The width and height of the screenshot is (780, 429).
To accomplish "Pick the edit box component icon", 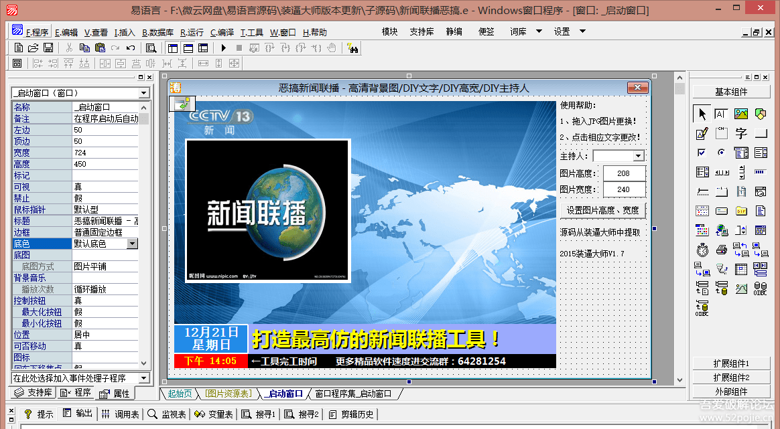I will (721, 114).
